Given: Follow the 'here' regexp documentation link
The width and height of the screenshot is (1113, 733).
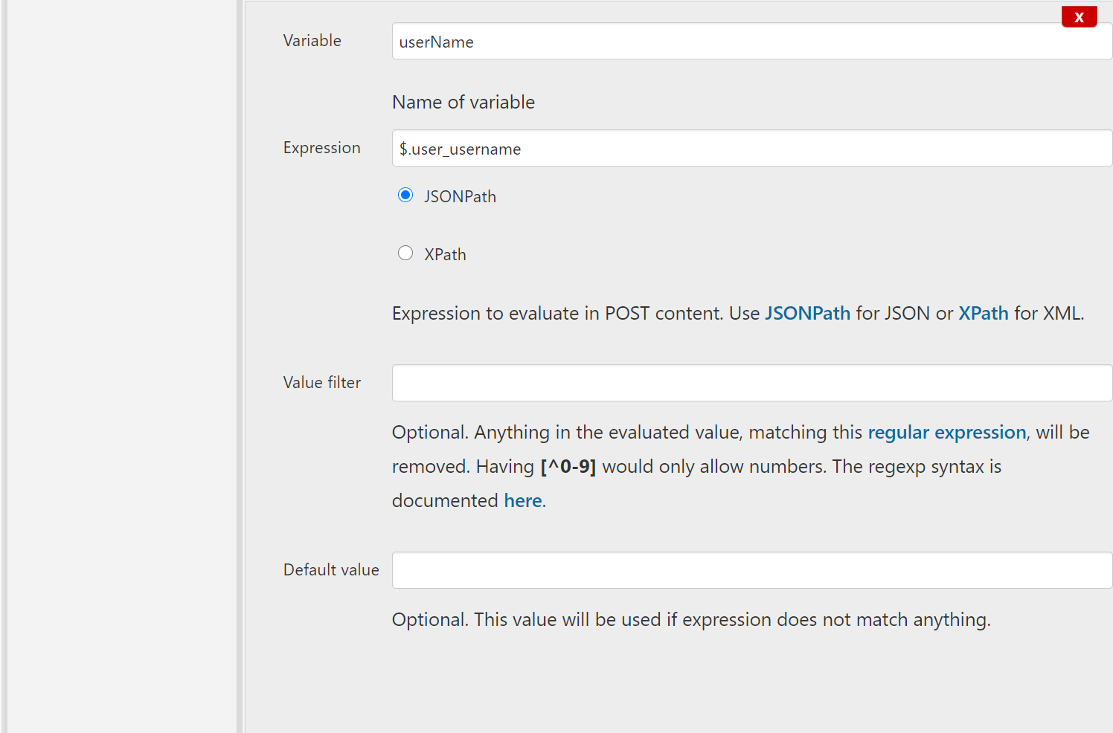Looking at the screenshot, I should pyautogui.click(x=523, y=500).
